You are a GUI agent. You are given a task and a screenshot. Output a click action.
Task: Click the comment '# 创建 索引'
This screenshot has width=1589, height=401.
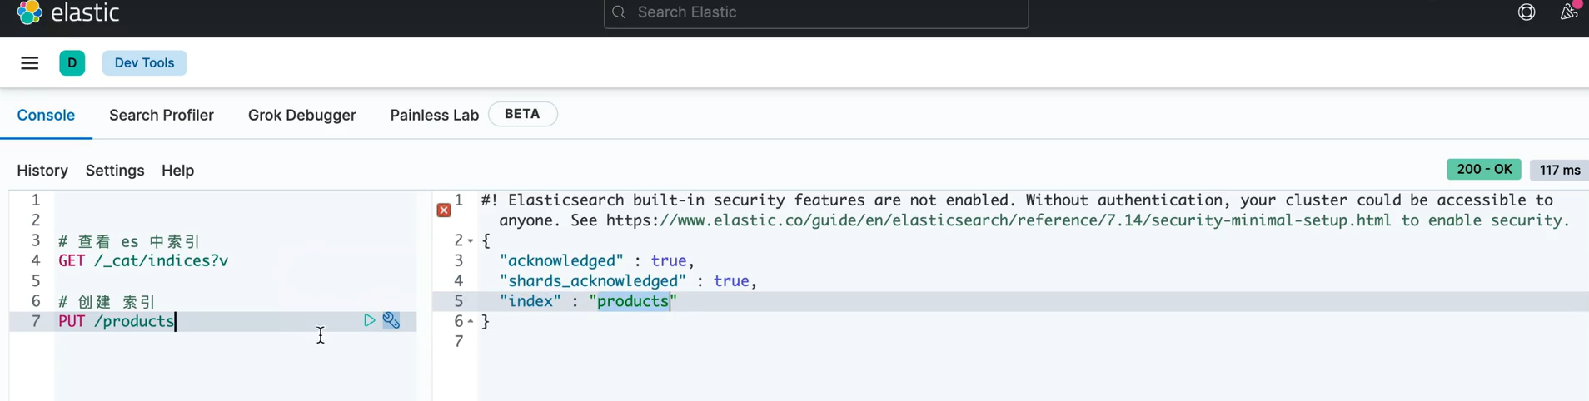107,301
